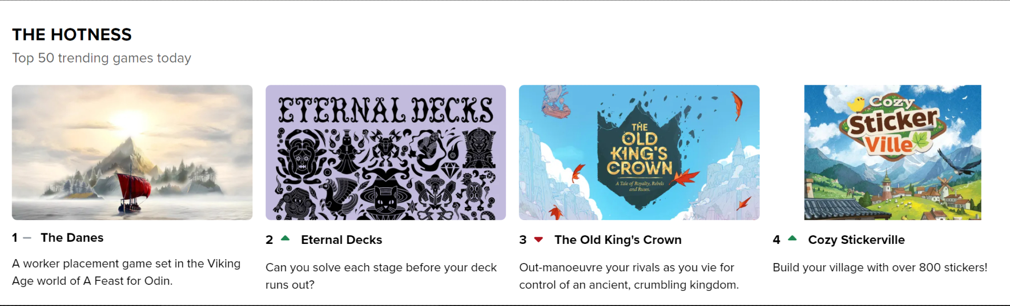
Task: Click the red down arrow beside The Old King's Crown
Action: [x=539, y=240]
